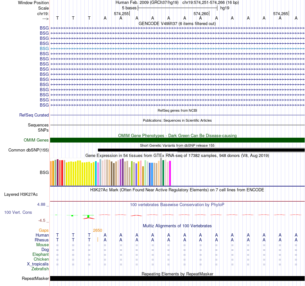The image size is (305, 286).
Task: Click the -4.5 PhyloP lower scale value
Action: coord(42,221)
